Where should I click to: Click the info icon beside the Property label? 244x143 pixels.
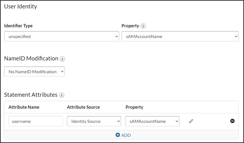(143, 26)
